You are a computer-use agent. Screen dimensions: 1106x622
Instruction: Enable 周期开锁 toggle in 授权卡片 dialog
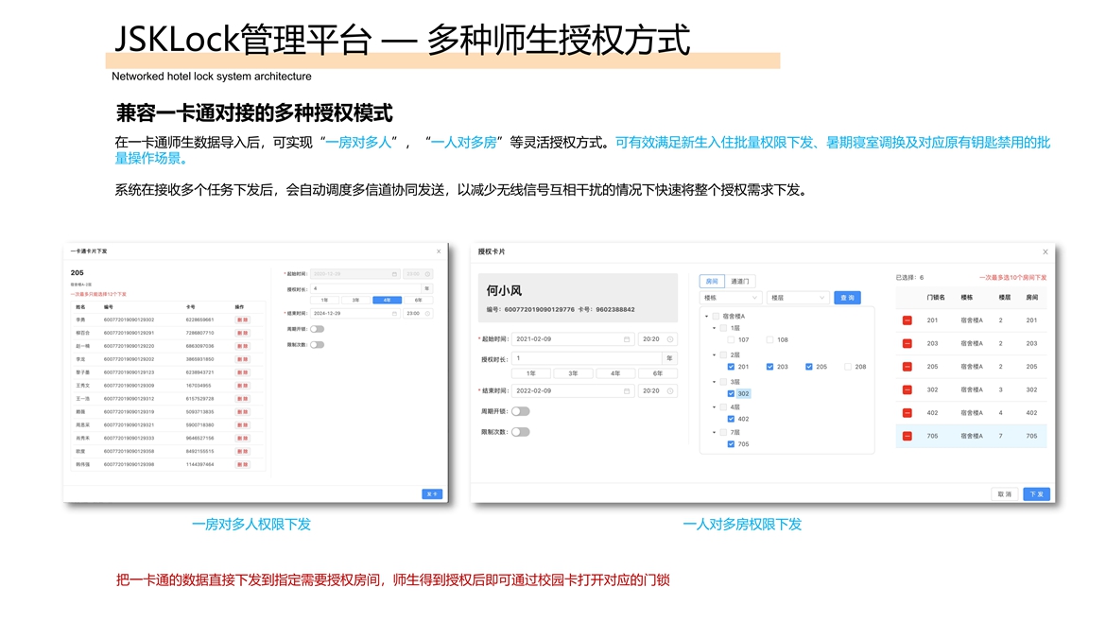click(520, 411)
